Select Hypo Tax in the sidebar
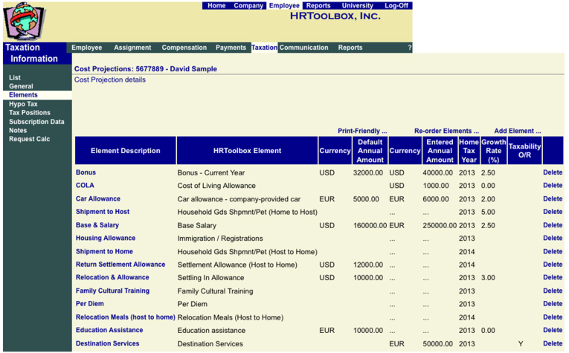The height and width of the screenshot is (353, 569). click(23, 104)
